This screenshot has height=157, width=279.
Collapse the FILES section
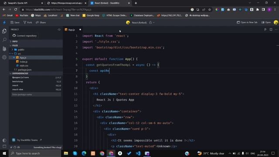(36, 45)
